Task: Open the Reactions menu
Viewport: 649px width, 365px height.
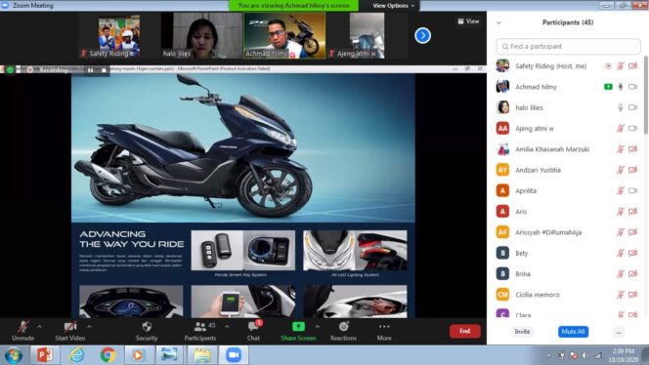Action: (x=343, y=331)
